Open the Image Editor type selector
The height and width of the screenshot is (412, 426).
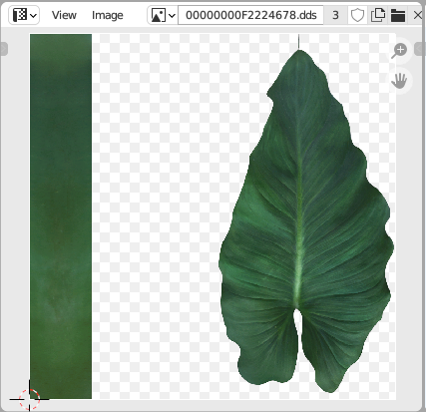[x=25, y=15]
